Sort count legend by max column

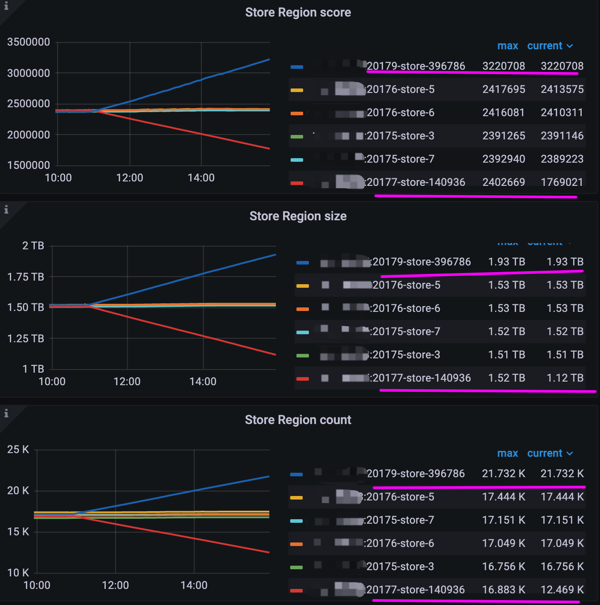point(508,453)
